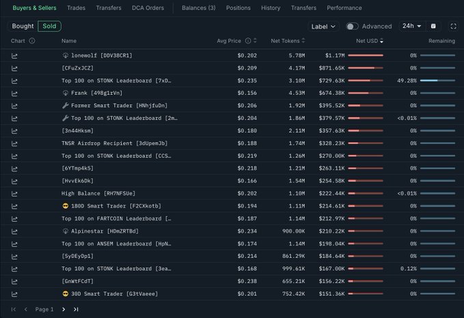Screen dimensions: 464x318
Task: Click the Page 1 indicator
Action: tap(44, 309)
